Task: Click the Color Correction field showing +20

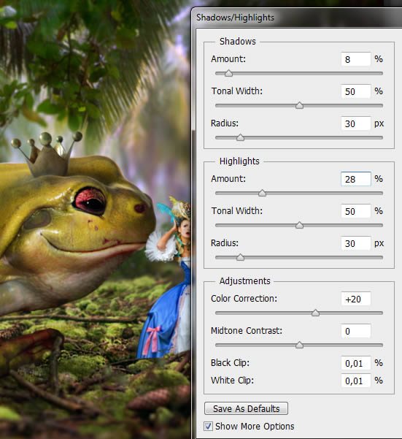Action: (356, 299)
